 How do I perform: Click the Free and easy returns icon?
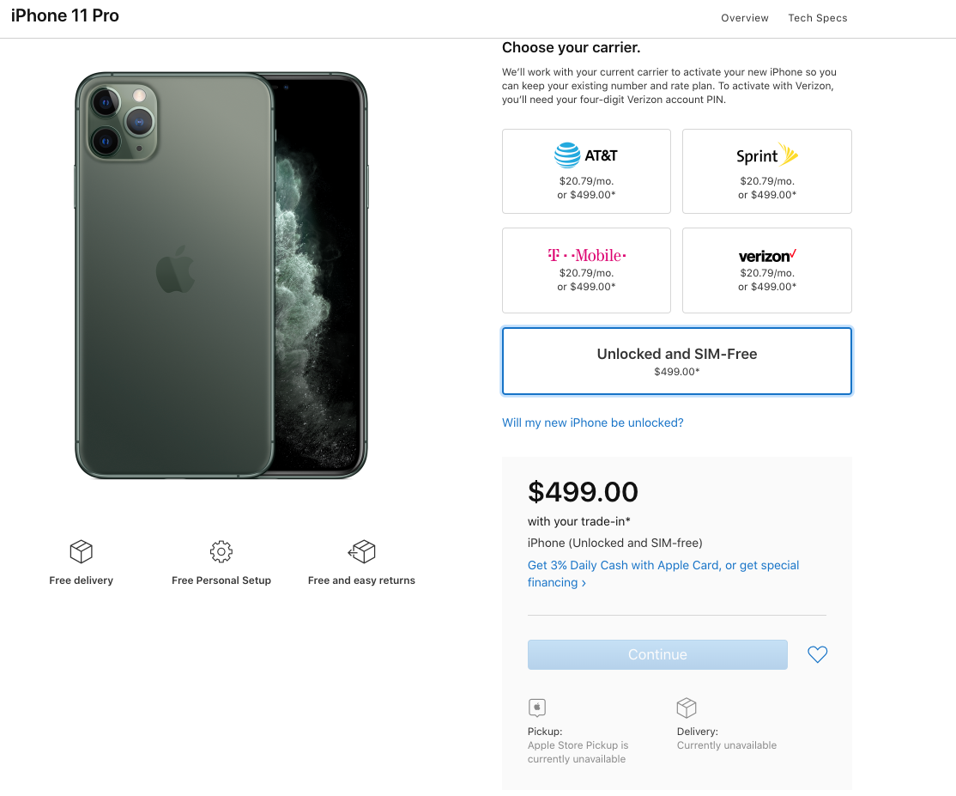pyautogui.click(x=361, y=551)
